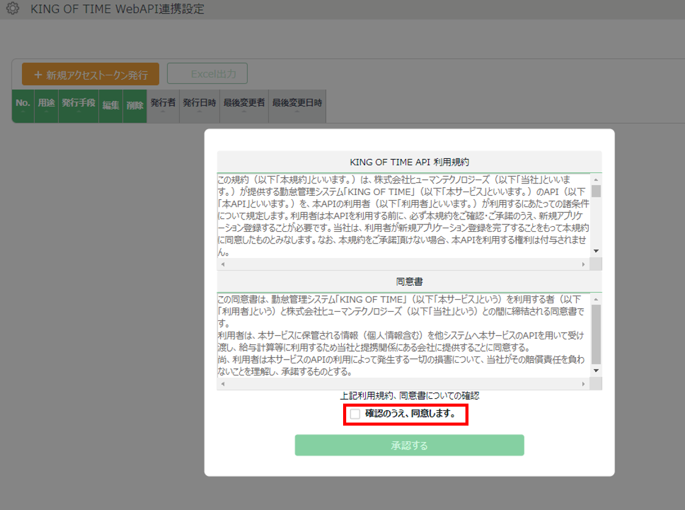Click the right arrow of the 利用規約 horizontal scrollbar
685x510 pixels.
pos(583,264)
